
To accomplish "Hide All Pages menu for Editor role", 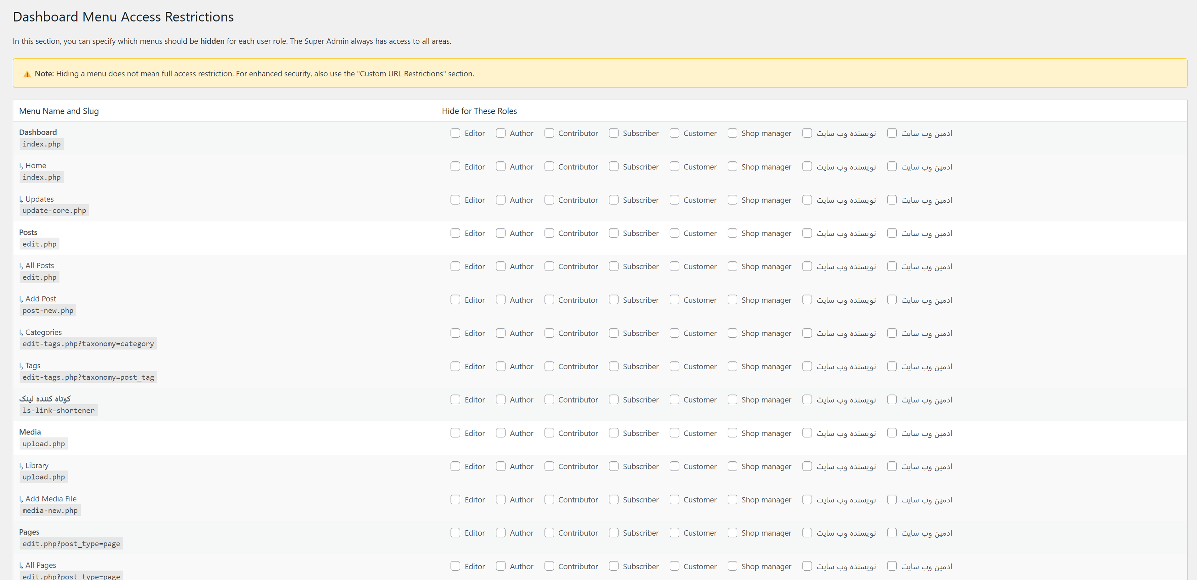I will [455, 566].
